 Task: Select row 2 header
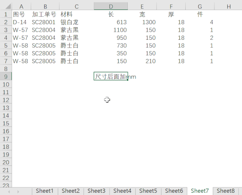tap(6, 22)
